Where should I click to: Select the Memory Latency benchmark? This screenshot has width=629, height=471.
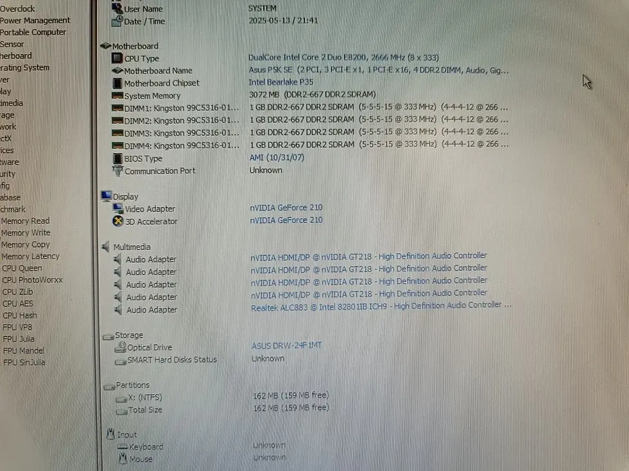31,256
